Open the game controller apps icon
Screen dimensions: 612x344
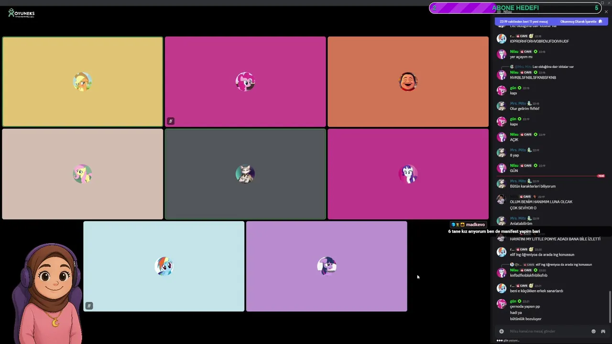(603, 331)
